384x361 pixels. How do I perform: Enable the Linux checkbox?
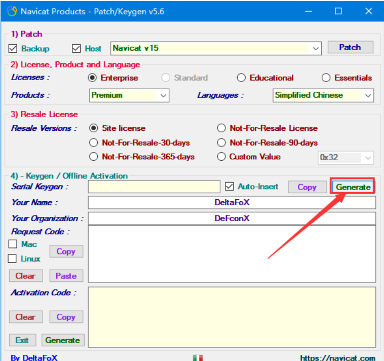[x=12, y=259]
